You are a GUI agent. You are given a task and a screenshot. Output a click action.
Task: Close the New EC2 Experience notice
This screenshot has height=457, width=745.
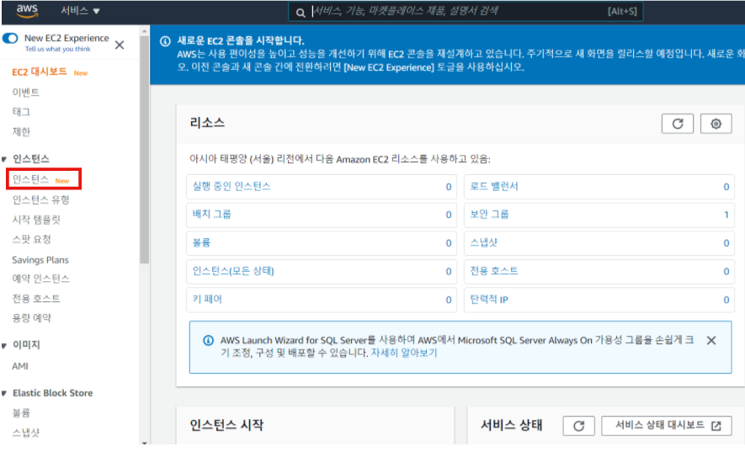click(120, 45)
